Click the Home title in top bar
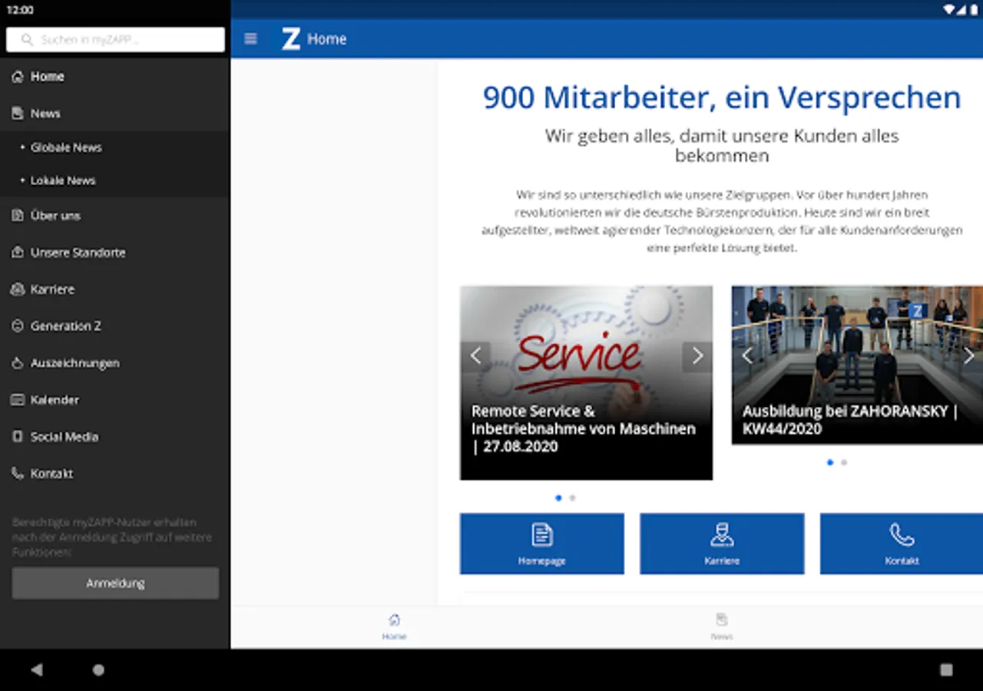This screenshot has width=983, height=691. (327, 39)
